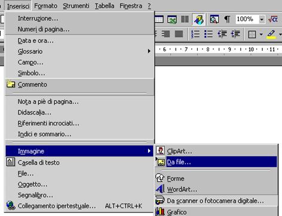The height and width of the screenshot is (216, 282).
Task: Insert a Commento from the menu
Action: click(79, 85)
